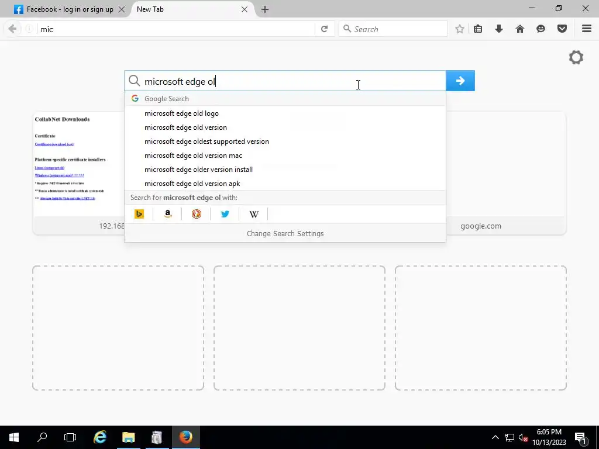The width and height of the screenshot is (599, 449).
Task: Reload the current page
Action: pos(324,29)
